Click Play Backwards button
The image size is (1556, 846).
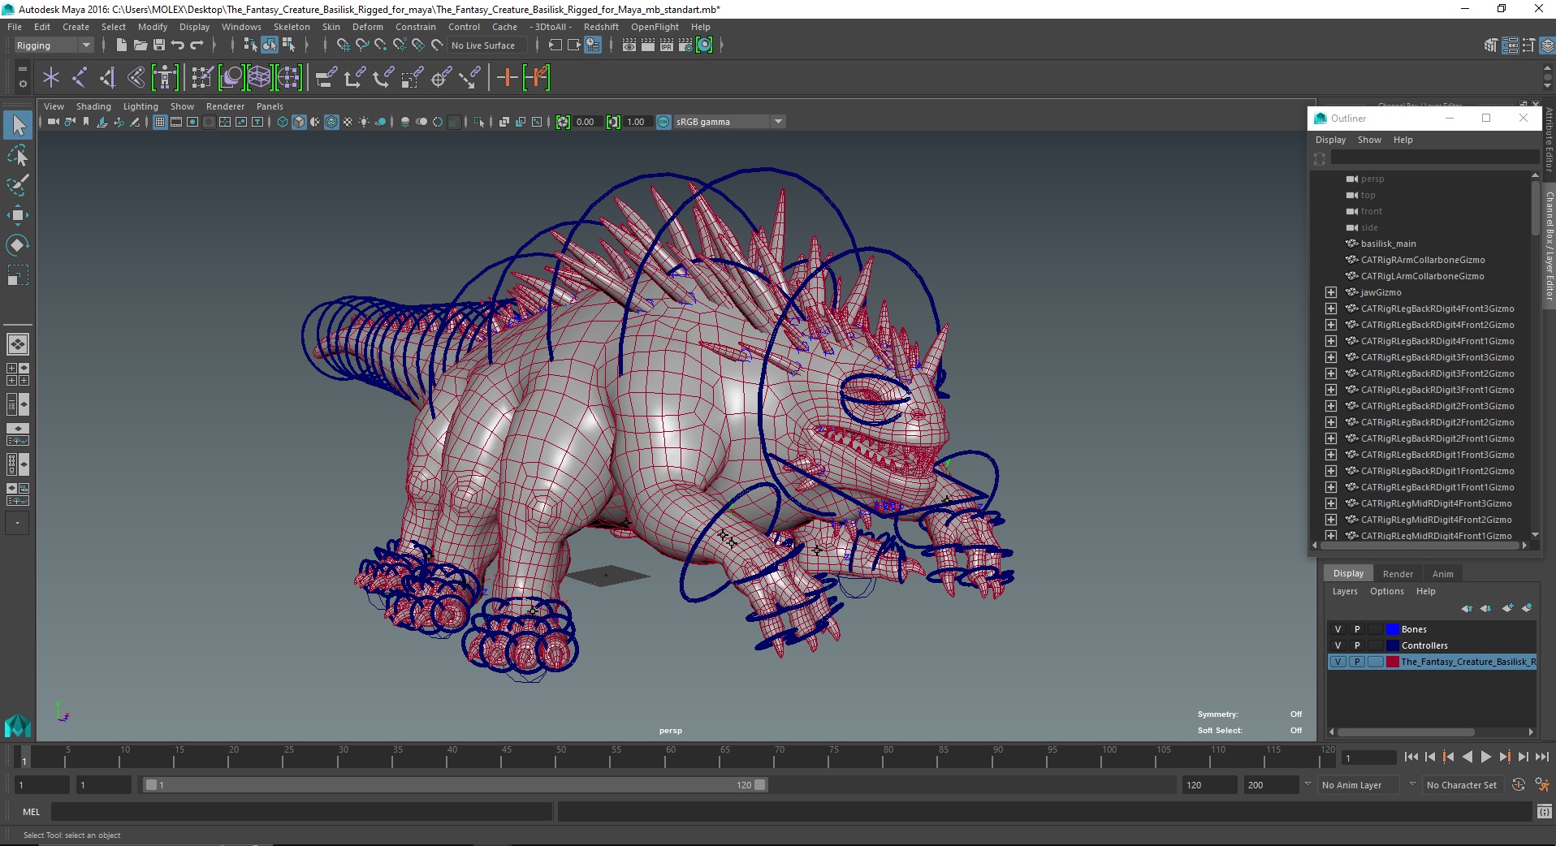[1467, 757]
